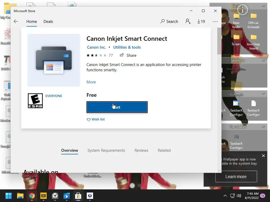Dismiss the Wallpaper app notification
270x202 pixels.
click(263, 156)
